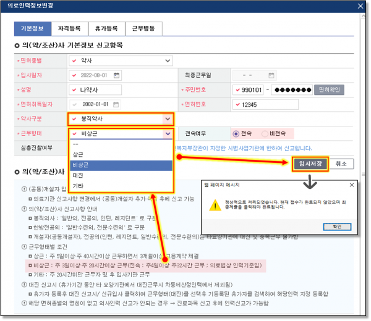Open the 입사일자 calendar picker
This screenshot has width=371, height=321.
tap(116, 75)
